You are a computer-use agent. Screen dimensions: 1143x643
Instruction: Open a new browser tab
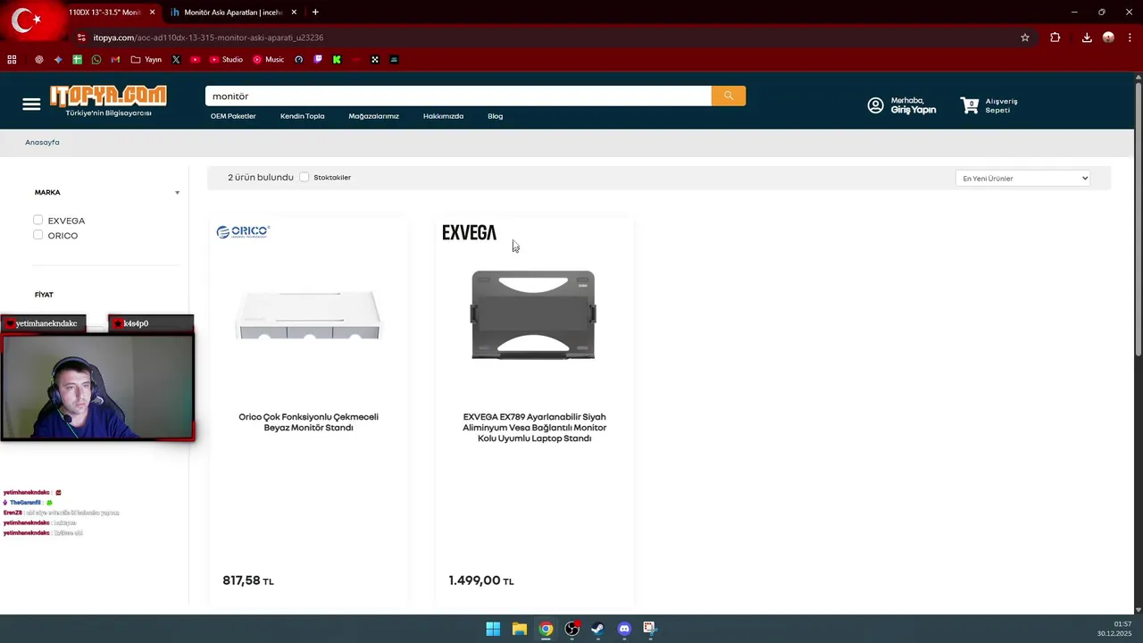pos(315,13)
